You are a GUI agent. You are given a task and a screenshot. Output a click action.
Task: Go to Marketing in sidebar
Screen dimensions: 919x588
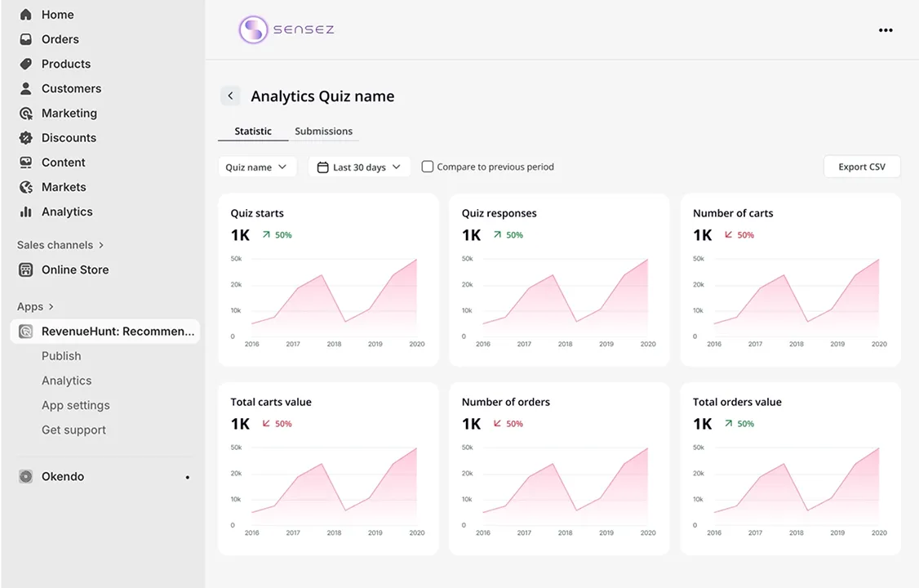(x=69, y=114)
